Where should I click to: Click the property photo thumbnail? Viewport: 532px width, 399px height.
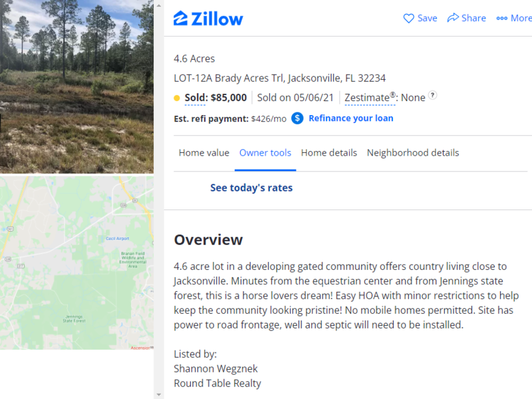76,85
